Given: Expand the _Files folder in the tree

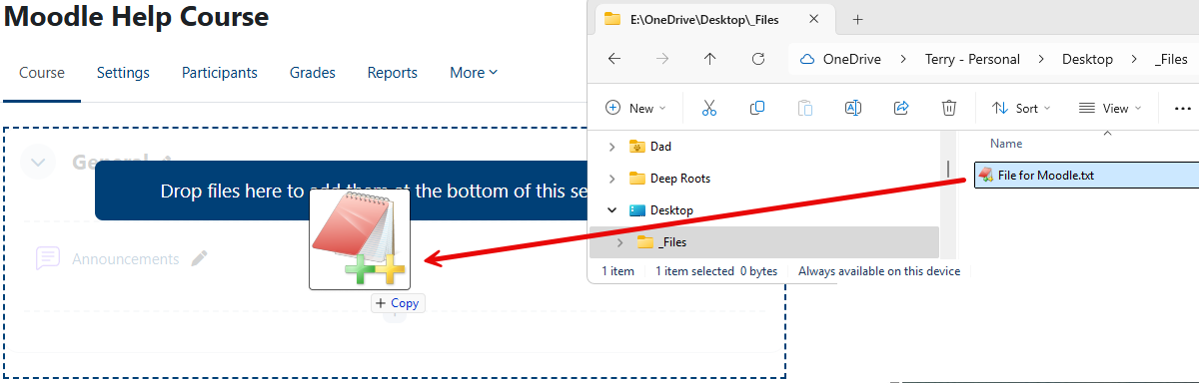Looking at the screenshot, I should pos(619,242).
